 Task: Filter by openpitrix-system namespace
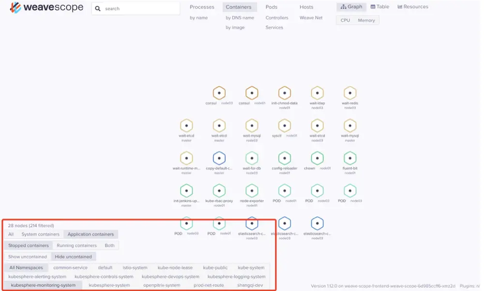point(162,286)
